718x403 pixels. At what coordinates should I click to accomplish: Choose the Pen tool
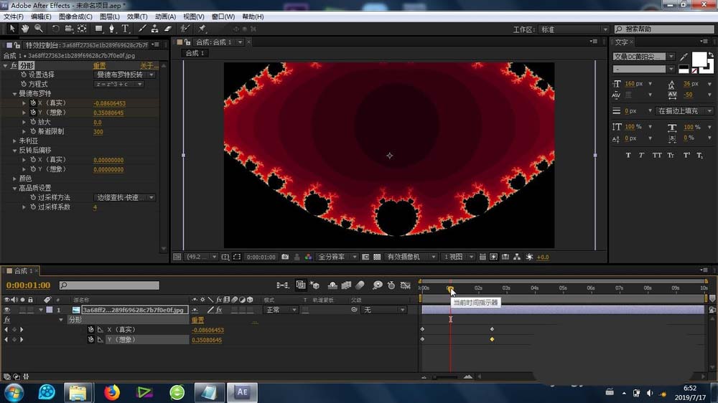(112, 29)
